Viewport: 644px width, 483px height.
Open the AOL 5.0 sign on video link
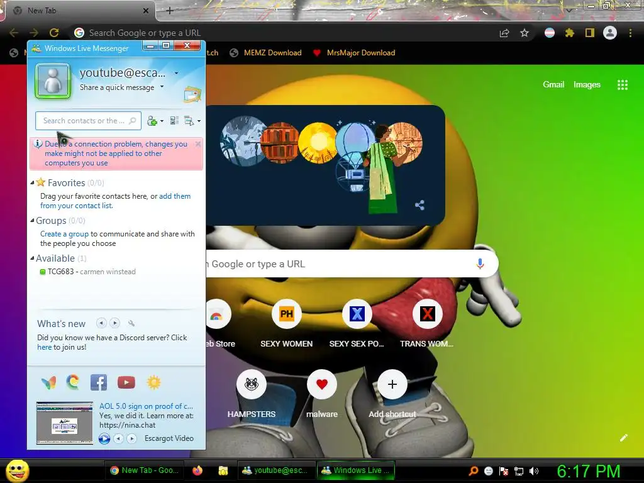click(146, 406)
